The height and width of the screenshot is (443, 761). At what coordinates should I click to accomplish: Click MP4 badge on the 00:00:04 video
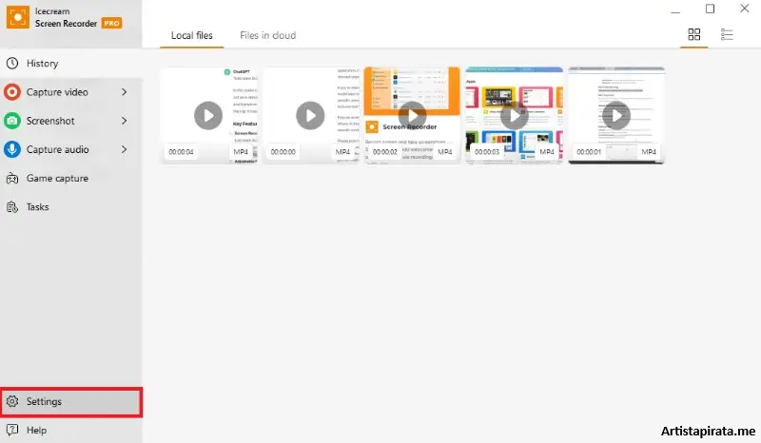[x=241, y=152]
